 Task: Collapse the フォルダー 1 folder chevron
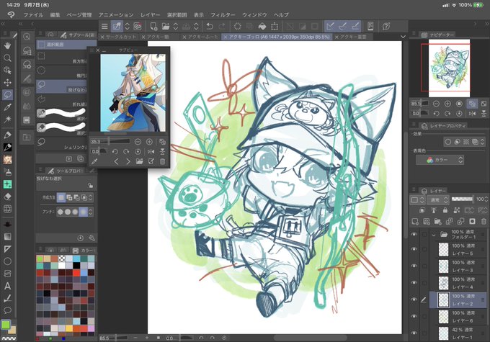click(x=434, y=235)
